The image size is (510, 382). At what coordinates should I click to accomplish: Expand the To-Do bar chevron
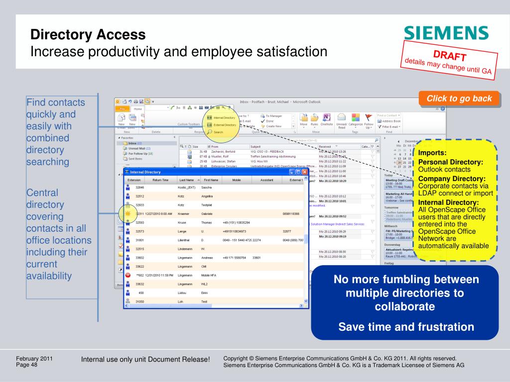[384, 138]
